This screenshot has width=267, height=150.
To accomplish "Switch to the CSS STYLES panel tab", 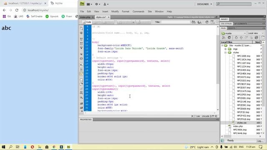I will (x=226, y=24).
